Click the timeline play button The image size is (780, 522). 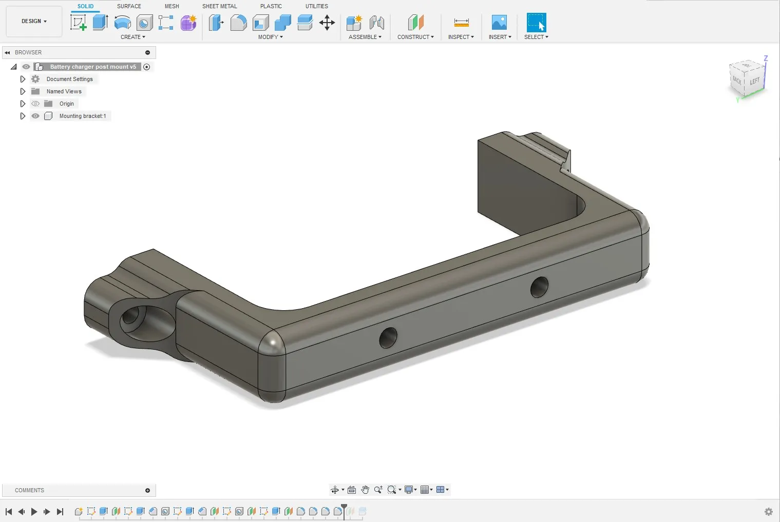point(34,512)
